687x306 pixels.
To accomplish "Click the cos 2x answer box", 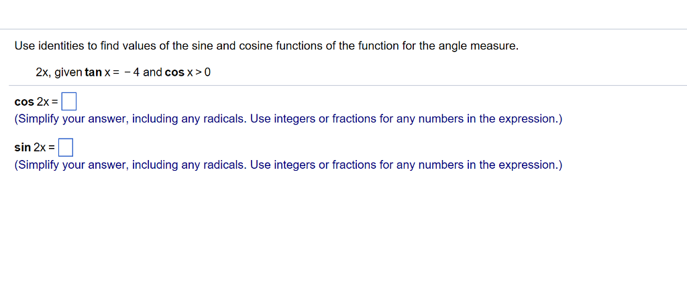I will 69,101.
